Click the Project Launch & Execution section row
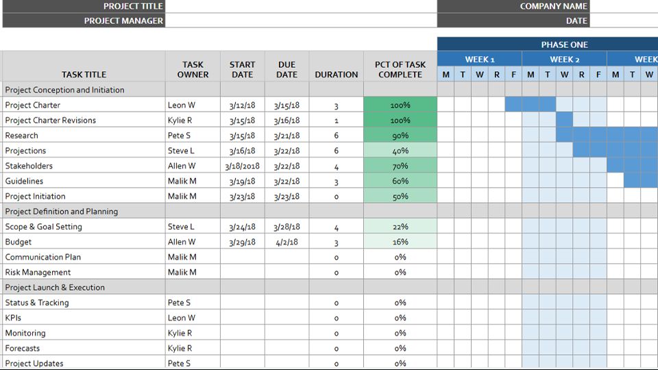Viewport: 658px width, 370px height. (x=84, y=288)
